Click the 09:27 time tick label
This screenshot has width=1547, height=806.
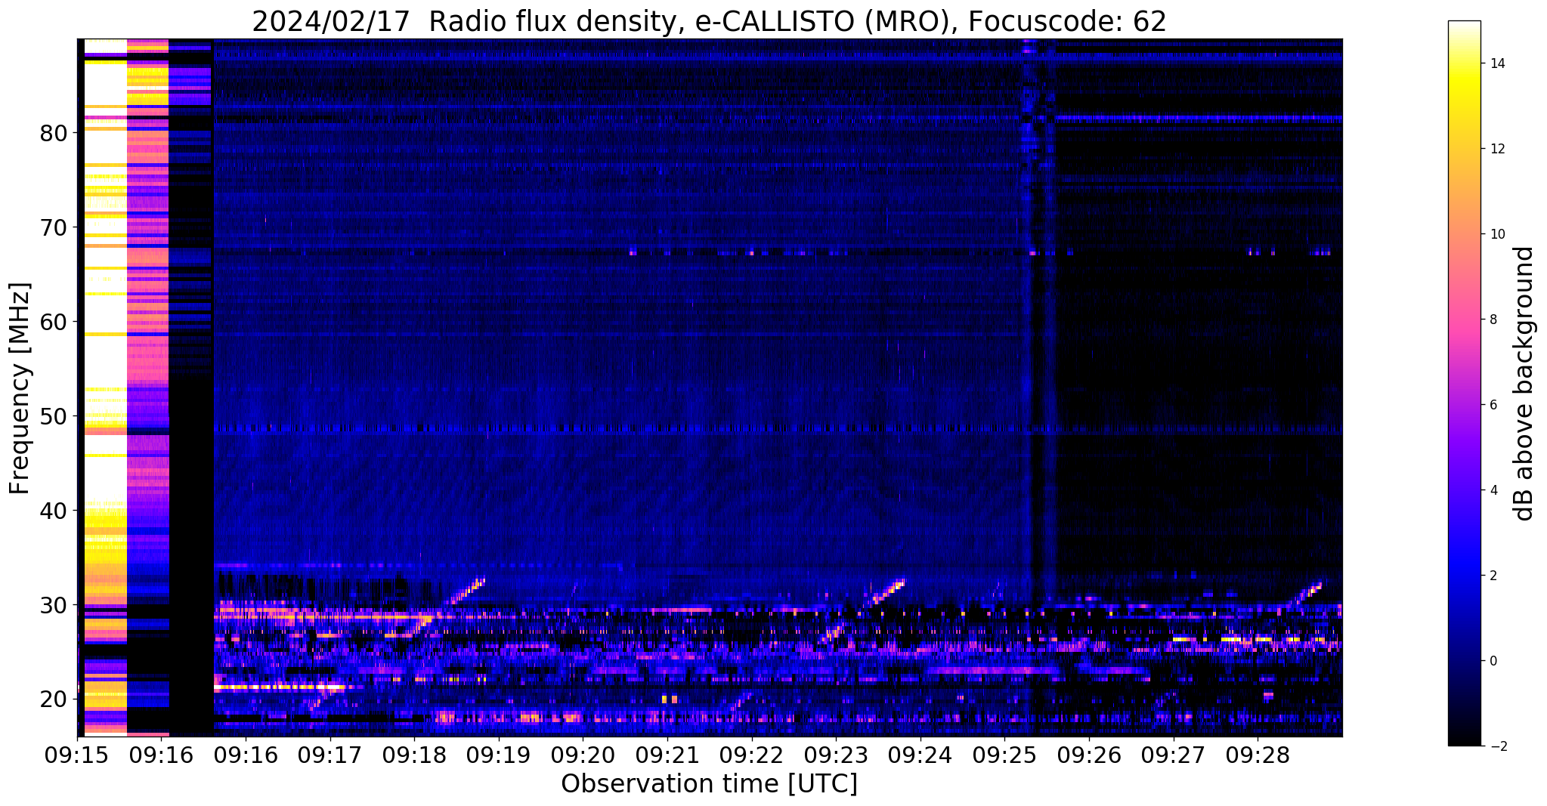[x=1173, y=755]
